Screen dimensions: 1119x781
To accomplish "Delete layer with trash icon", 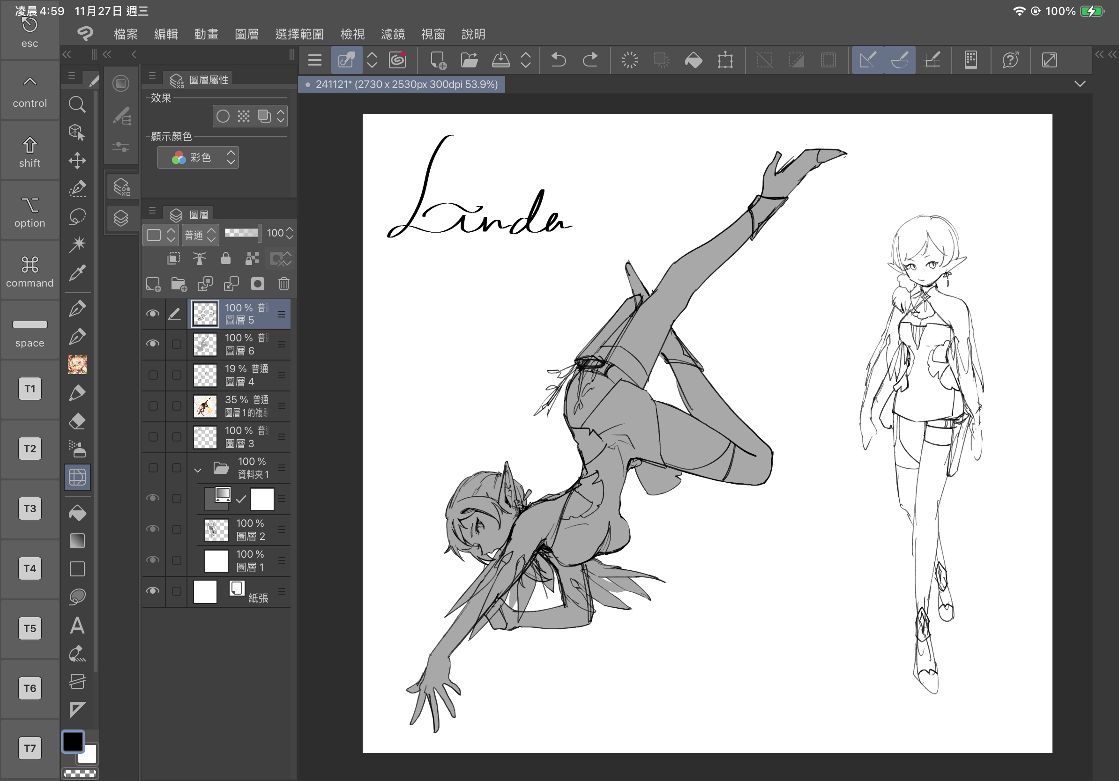I will [283, 284].
